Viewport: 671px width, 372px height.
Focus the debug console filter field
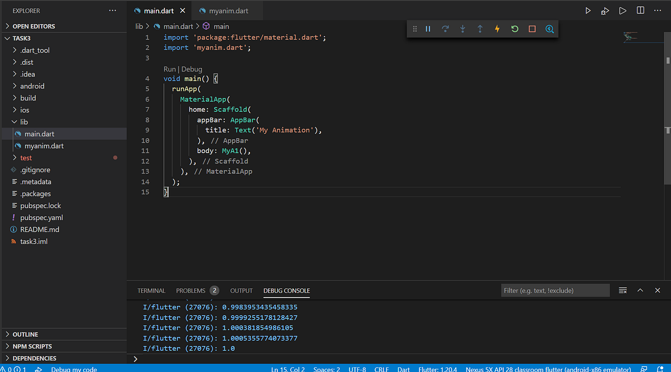[x=555, y=290]
